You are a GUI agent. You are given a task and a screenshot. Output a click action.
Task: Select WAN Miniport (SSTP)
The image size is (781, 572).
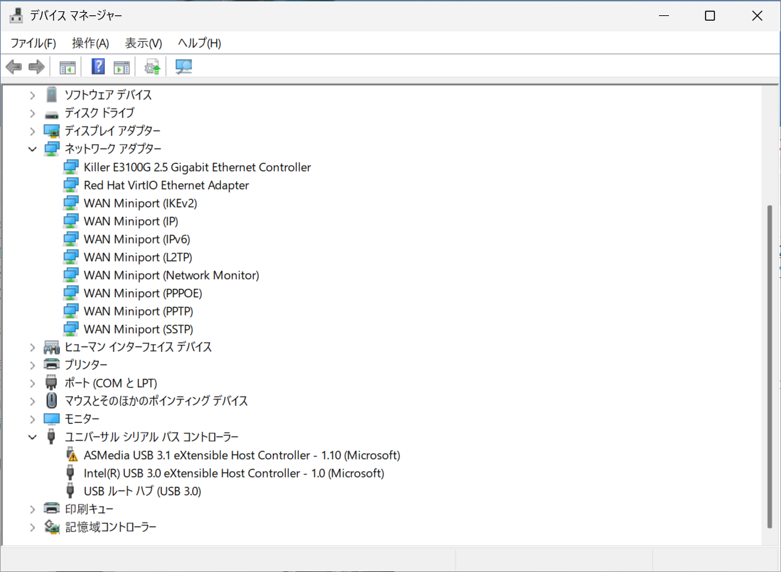139,329
